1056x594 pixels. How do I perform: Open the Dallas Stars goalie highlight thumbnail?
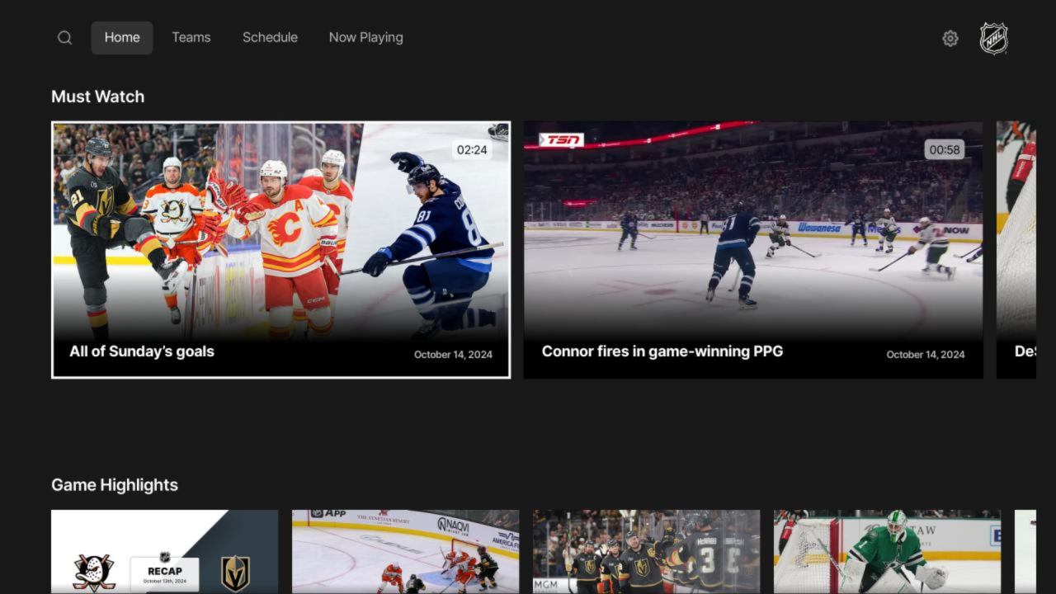[x=887, y=551]
